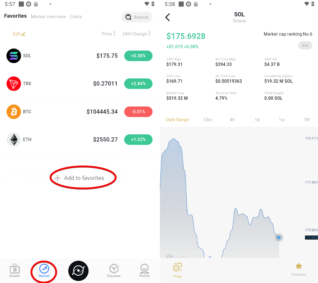Sort list by 24H Change arrows

point(149,34)
